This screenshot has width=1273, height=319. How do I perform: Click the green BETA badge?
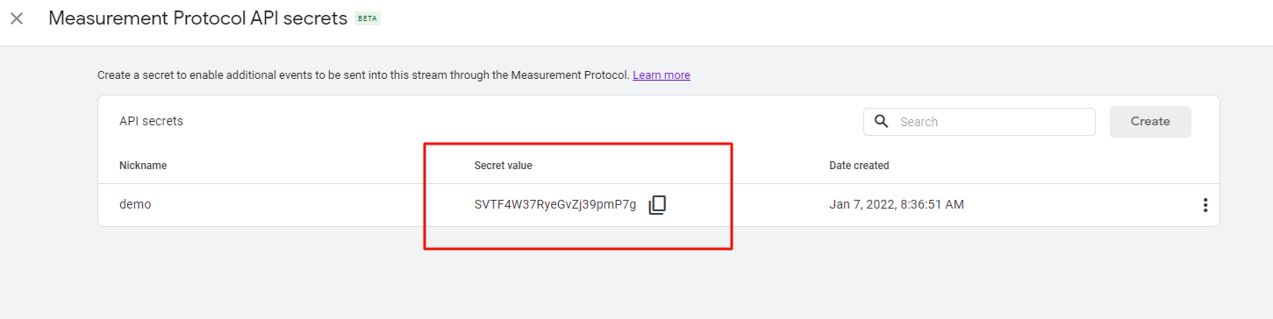pos(368,18)
